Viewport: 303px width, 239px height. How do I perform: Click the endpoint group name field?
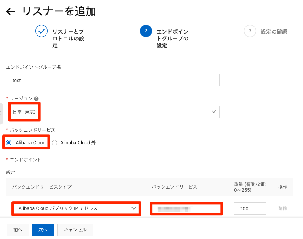point(113,81)
